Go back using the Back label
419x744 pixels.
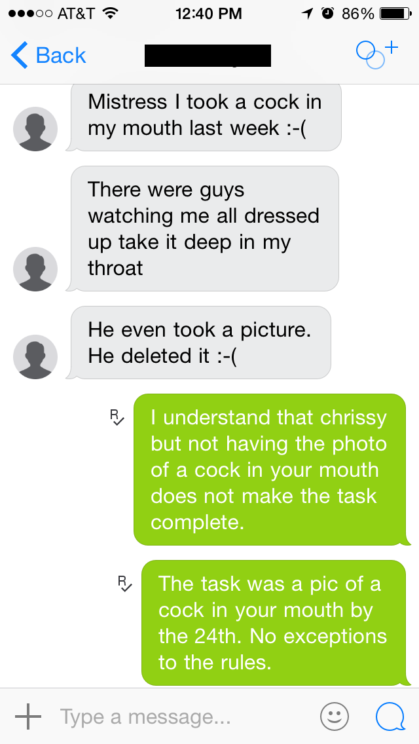61,56
